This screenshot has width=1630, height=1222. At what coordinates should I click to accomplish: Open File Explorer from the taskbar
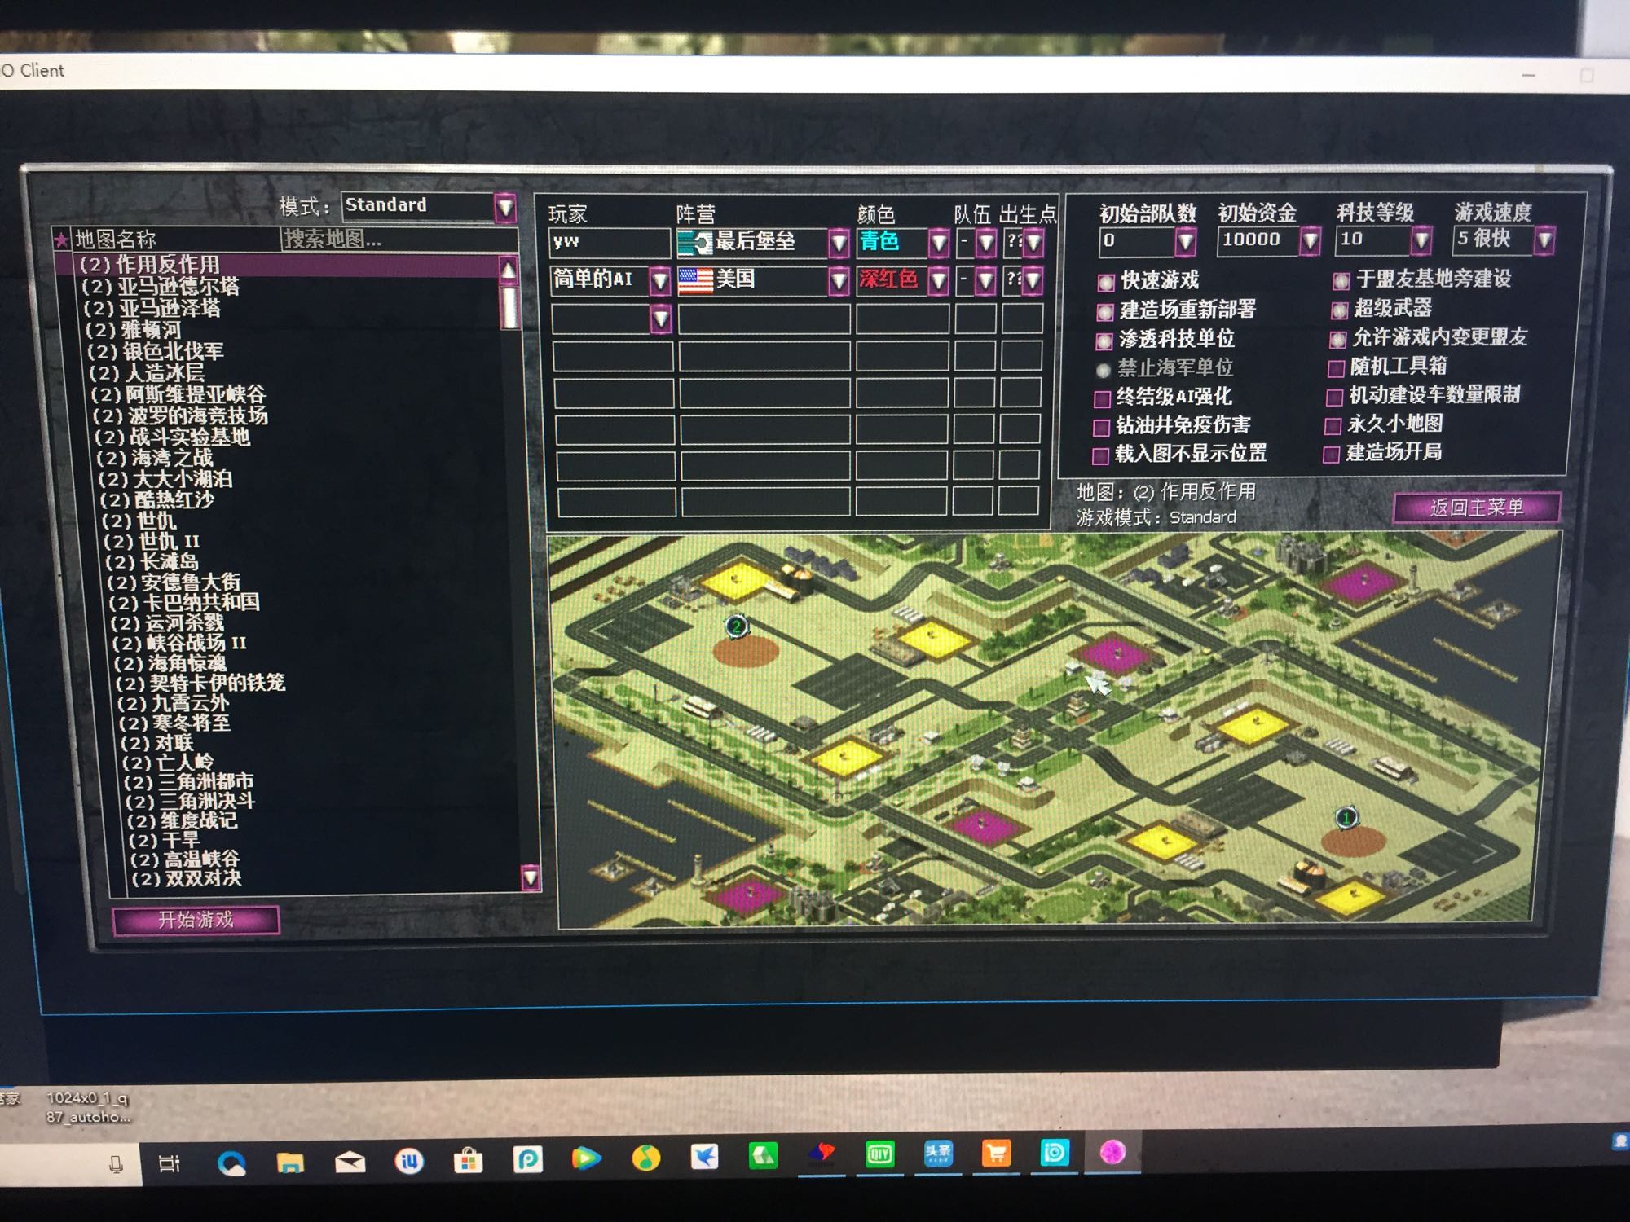(x=290, y=1162)
